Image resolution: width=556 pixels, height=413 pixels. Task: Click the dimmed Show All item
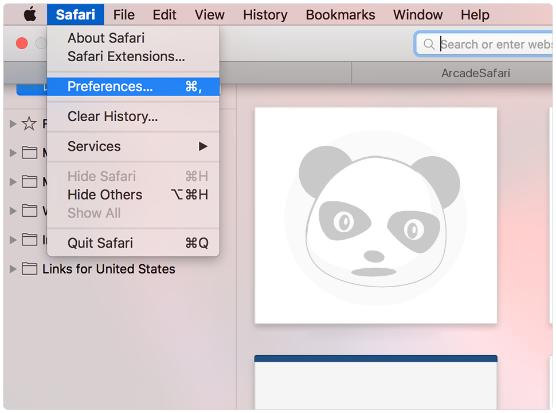134,213
